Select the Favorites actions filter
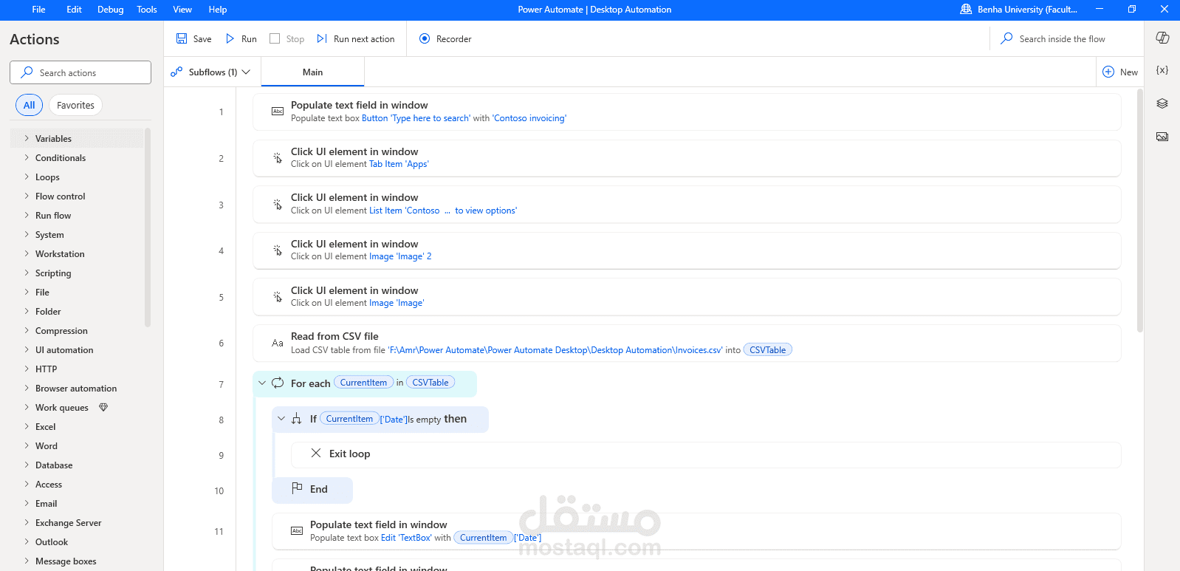This screenshot has height=571, width=1180. (75, 105)
